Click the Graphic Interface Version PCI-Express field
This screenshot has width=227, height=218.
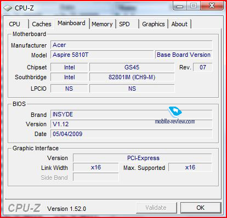click(143, 158)
